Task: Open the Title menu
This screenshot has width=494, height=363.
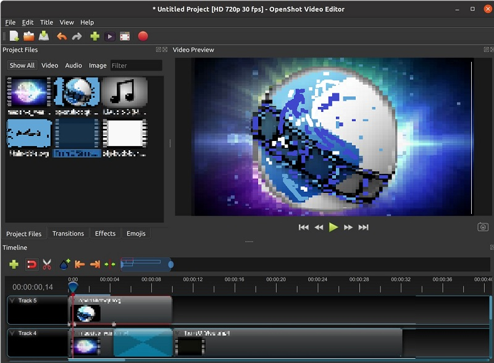Action: point(46,22)
